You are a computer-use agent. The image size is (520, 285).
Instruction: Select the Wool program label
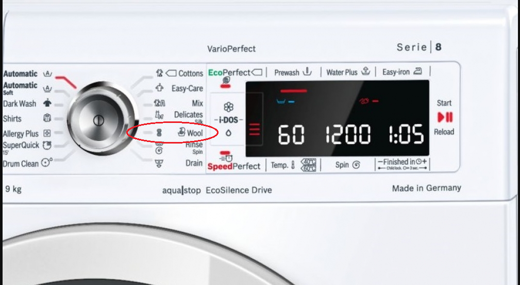click(x=194, y=133)
